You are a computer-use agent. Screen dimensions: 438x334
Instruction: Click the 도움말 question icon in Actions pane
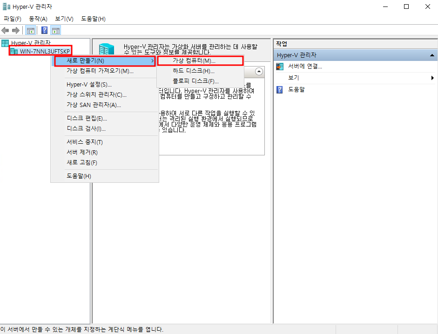point(280,90)
